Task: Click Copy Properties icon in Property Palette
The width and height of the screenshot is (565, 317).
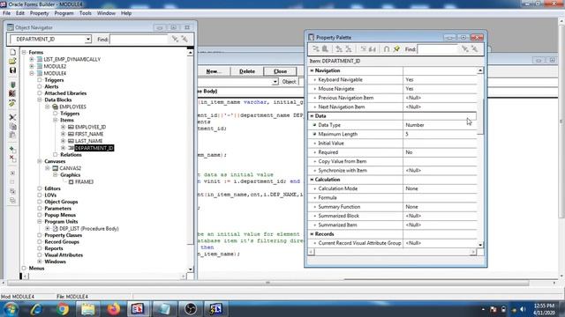Action: pyautogui.click(x=316, y=49)
